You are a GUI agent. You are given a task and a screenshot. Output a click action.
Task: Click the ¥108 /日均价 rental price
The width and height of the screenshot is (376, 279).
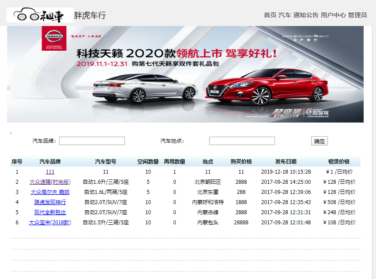click(339, 223)
